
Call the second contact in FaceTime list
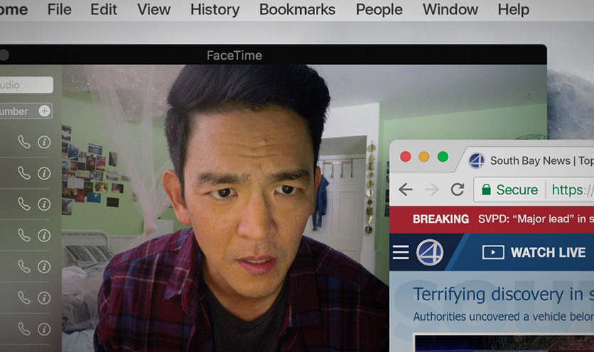(24, 173)
